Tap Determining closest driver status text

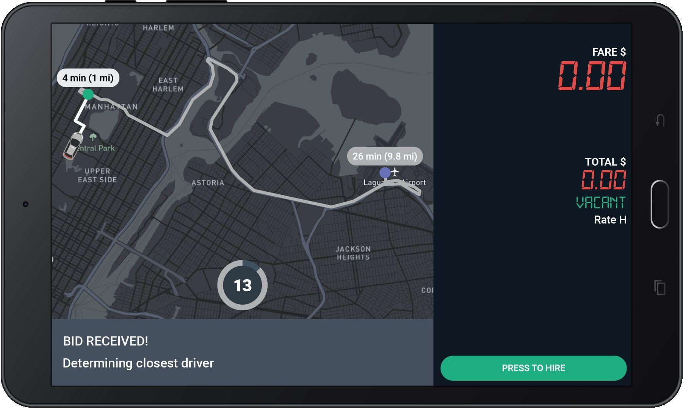138,363
